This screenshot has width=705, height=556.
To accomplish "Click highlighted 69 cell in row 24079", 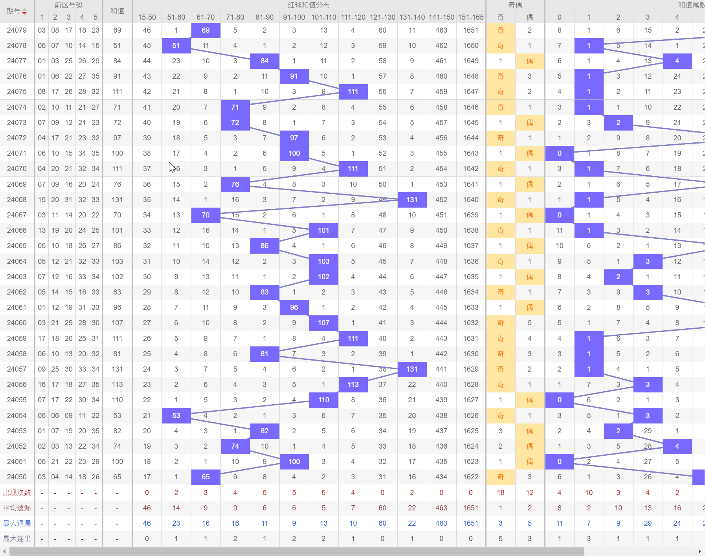I will pos(206,30).
